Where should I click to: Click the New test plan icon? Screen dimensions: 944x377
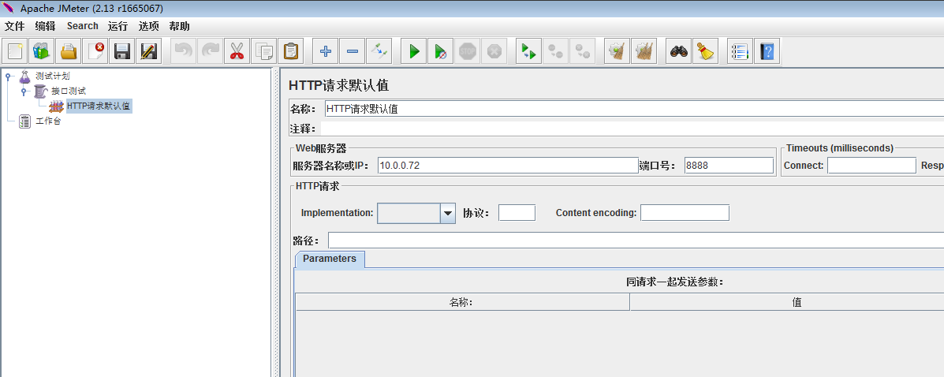15,51
